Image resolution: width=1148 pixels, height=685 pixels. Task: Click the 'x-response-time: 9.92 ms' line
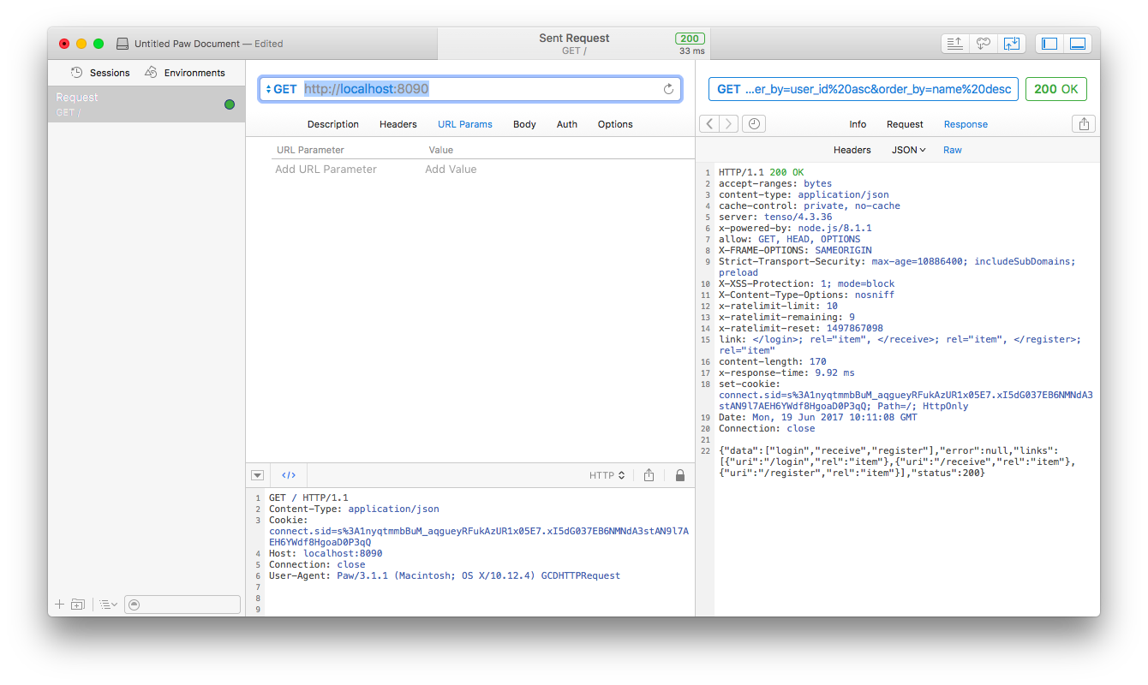[x=786, y=372]
